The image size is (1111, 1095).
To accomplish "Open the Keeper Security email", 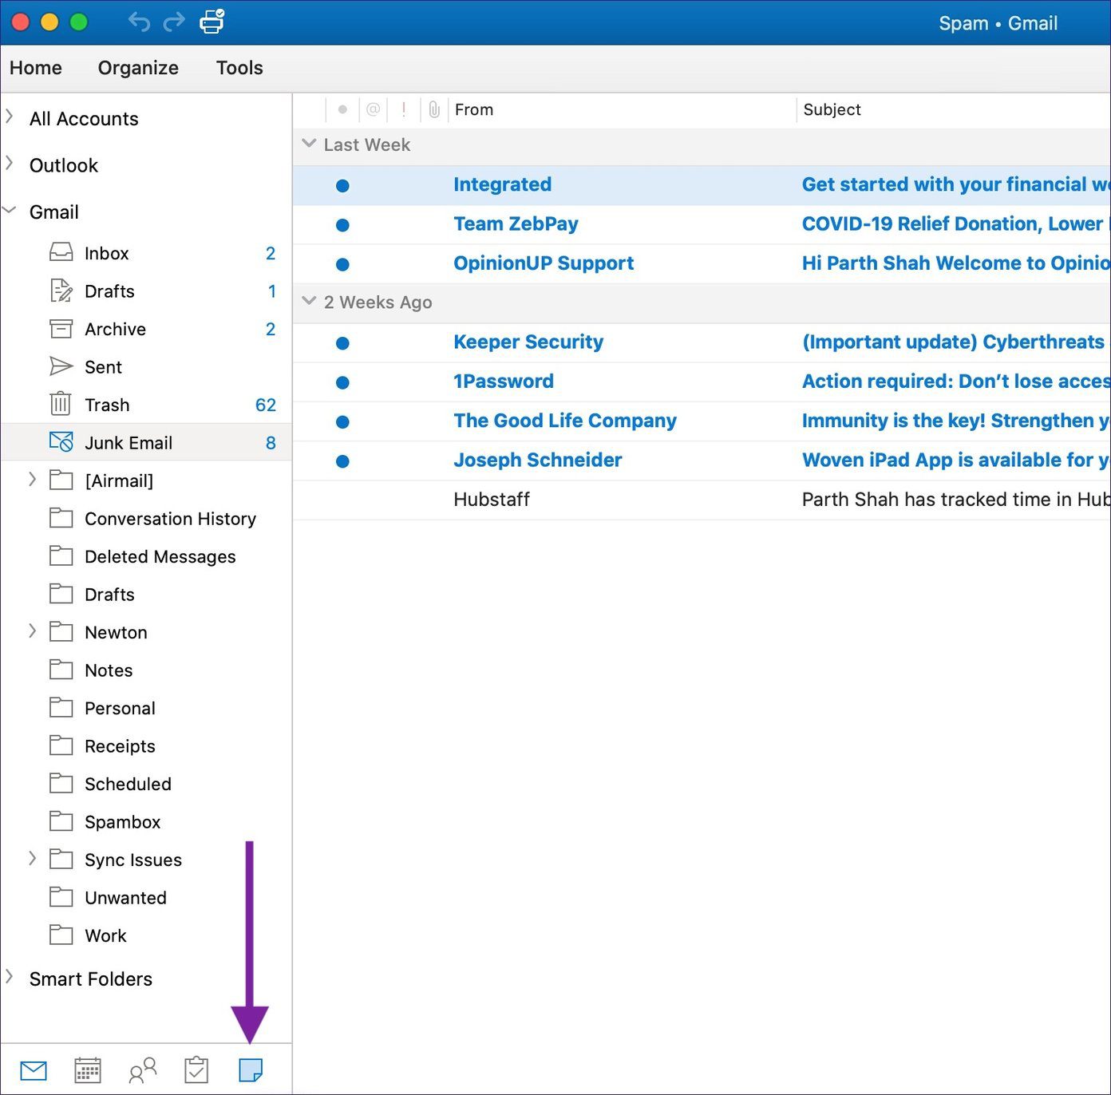I will click(702, 342).
